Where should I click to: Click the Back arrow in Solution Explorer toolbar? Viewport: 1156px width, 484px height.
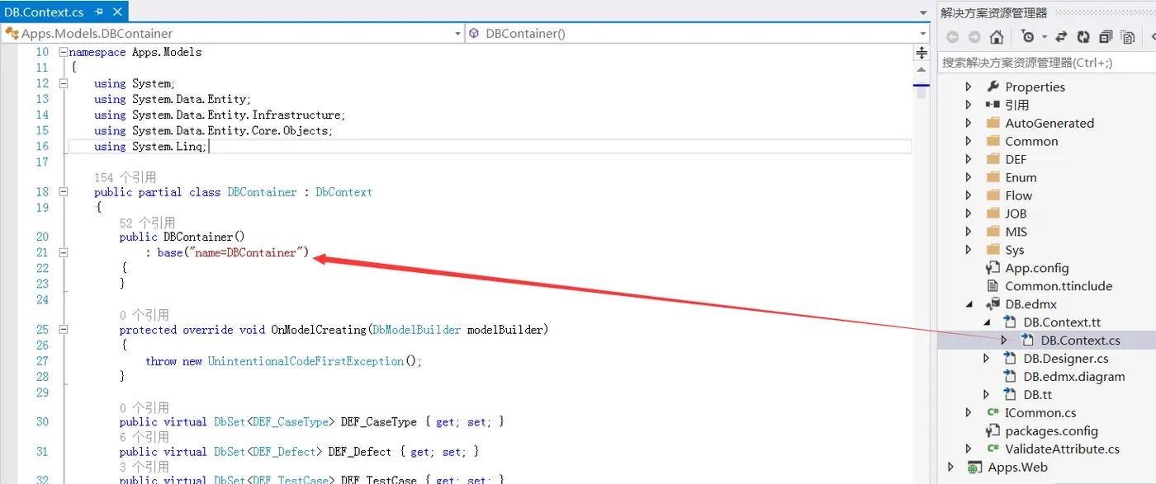click(x=952, y=37)
